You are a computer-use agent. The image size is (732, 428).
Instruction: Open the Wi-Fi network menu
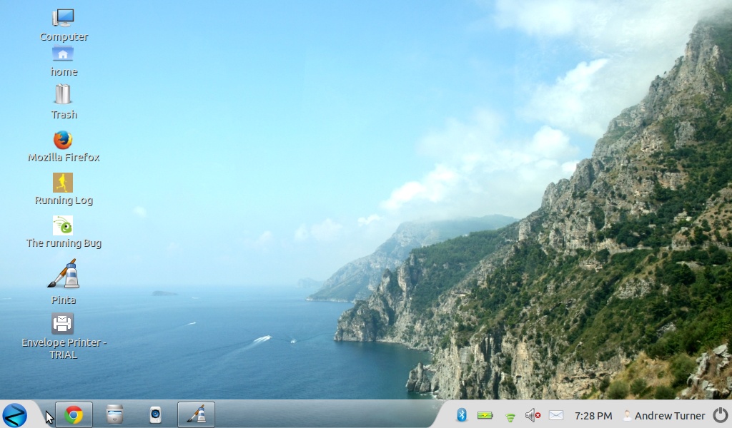[510, 416]
